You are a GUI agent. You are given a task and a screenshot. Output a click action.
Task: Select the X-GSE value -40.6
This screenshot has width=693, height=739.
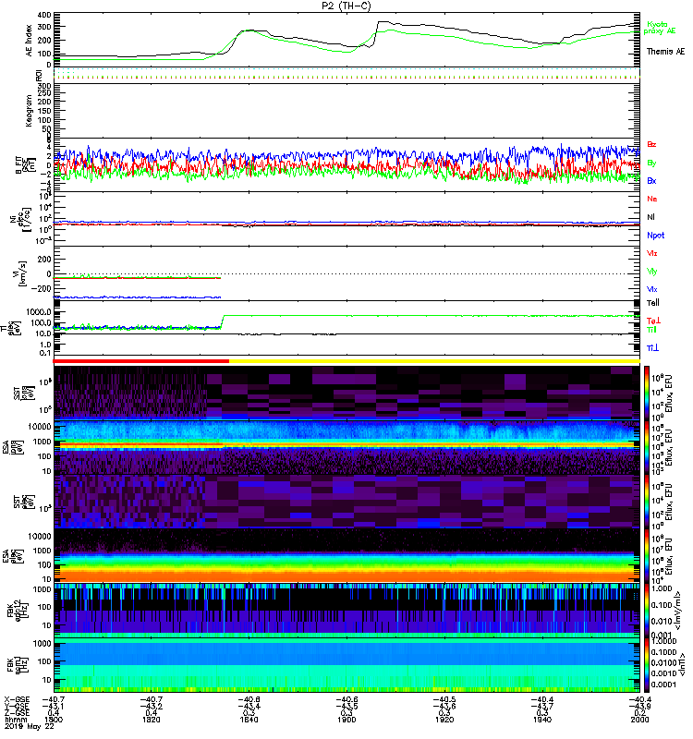346,700
